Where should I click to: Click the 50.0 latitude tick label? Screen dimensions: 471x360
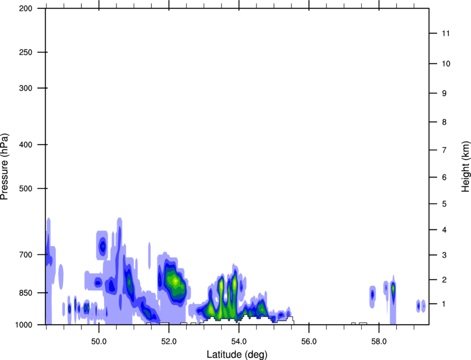pyautogui.click(x=99, y=342)
